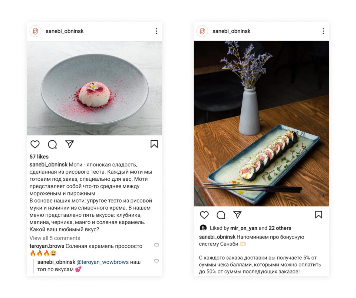Like the mochi post with heart icon
This screenshot has width=356, height=298.
click(35, 144)
